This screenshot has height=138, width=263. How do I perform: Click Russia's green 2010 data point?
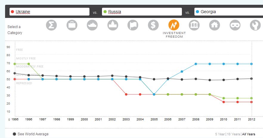(224, 98)
